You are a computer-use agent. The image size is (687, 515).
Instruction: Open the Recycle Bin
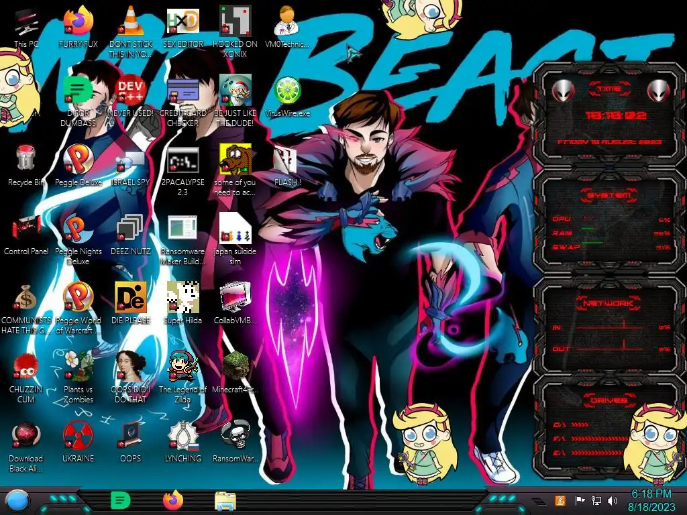coord(26,159)
